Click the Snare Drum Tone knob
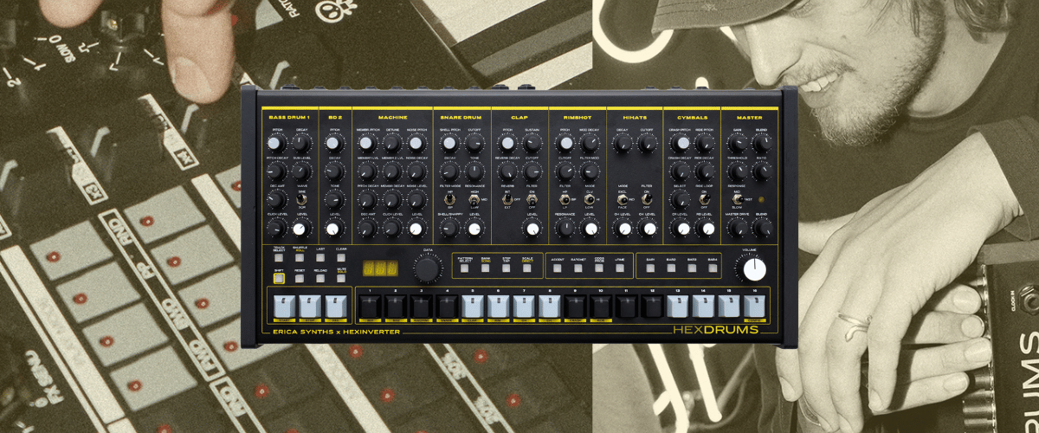1039x433 pixels. 474,171
